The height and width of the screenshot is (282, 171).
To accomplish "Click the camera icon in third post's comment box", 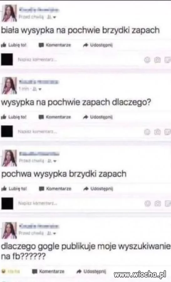I will [x=158, y=204].
